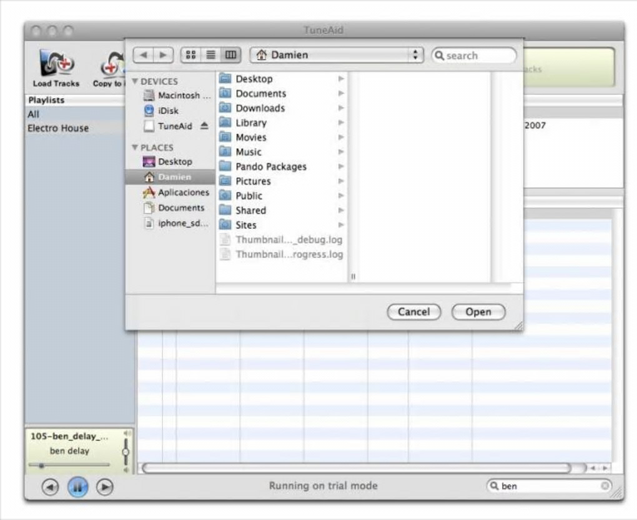Click the 105-ben_delay track title
The width and height of the screenshot is (637, 520).
click(69, 437)
